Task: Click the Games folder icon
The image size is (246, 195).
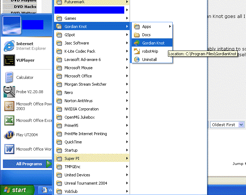Action: coord(59,18)
